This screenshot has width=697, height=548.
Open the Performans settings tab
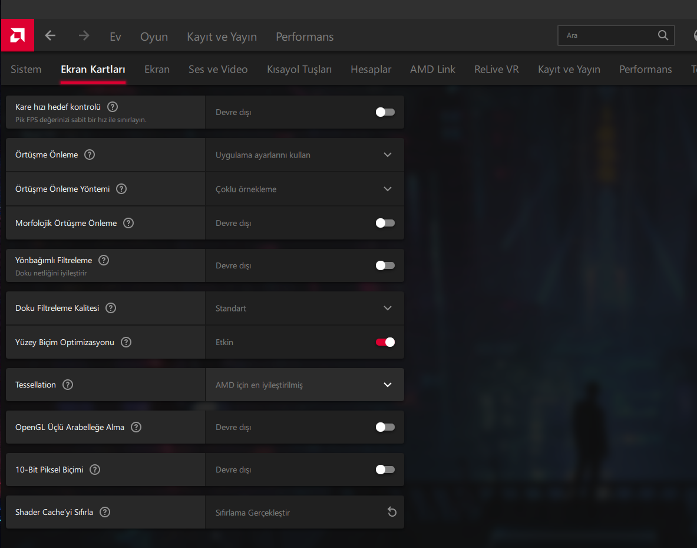pyautogui.click(x=645, y=70)
